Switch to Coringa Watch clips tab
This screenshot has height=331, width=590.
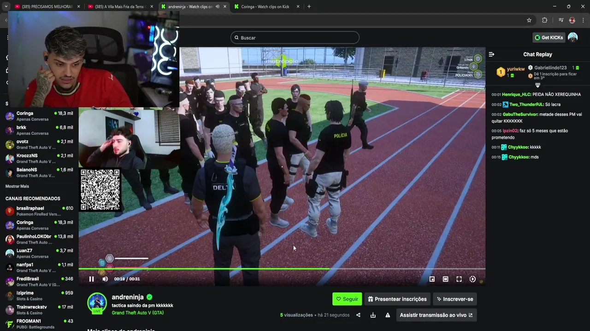(x=266, y=6)
